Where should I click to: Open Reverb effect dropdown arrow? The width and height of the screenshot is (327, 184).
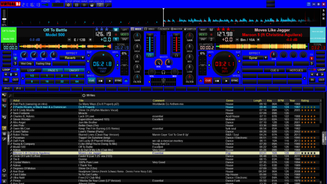[x=83, y=58]
